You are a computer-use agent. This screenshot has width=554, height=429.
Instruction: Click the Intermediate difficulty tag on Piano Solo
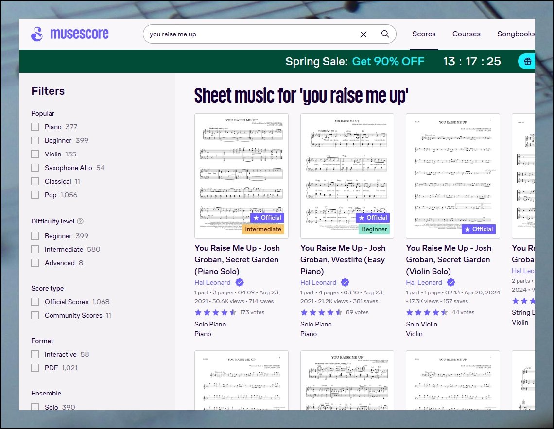point(263,229)
